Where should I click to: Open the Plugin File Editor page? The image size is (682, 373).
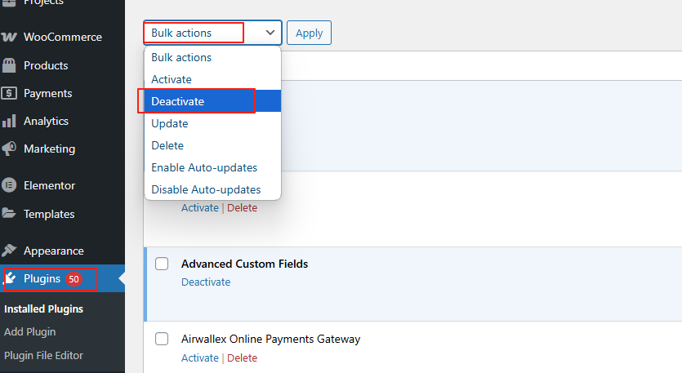pyautogui.click(x=43, y=355)
